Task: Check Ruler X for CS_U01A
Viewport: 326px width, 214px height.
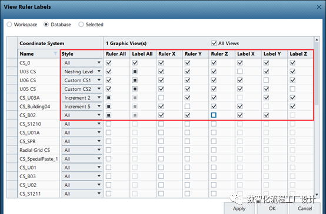Action: click(x=161, y=133)
